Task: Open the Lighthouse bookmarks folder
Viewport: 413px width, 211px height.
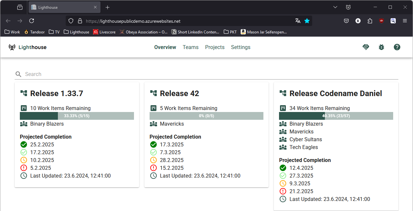Action: (x=76, y=32)
